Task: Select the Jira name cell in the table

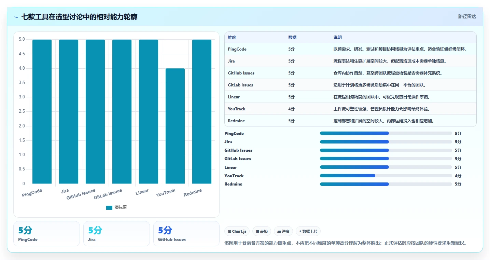Action: point(231,61)
